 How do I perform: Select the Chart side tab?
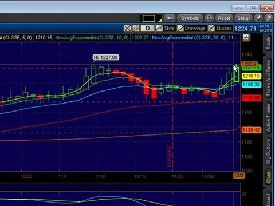[269, 177]
